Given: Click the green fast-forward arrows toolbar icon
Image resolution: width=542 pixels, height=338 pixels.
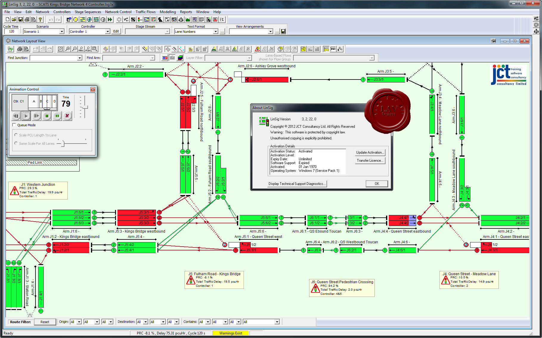Looking at the screenshot, I should tap(110, 19).
